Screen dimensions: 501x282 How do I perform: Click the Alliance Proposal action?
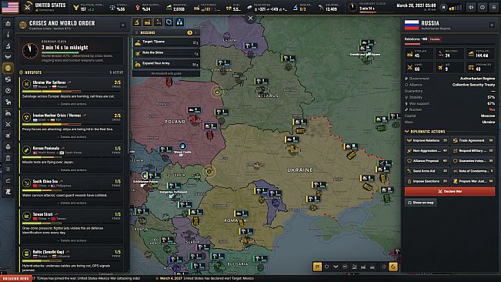pyautogui.click(x=427, y=161)
